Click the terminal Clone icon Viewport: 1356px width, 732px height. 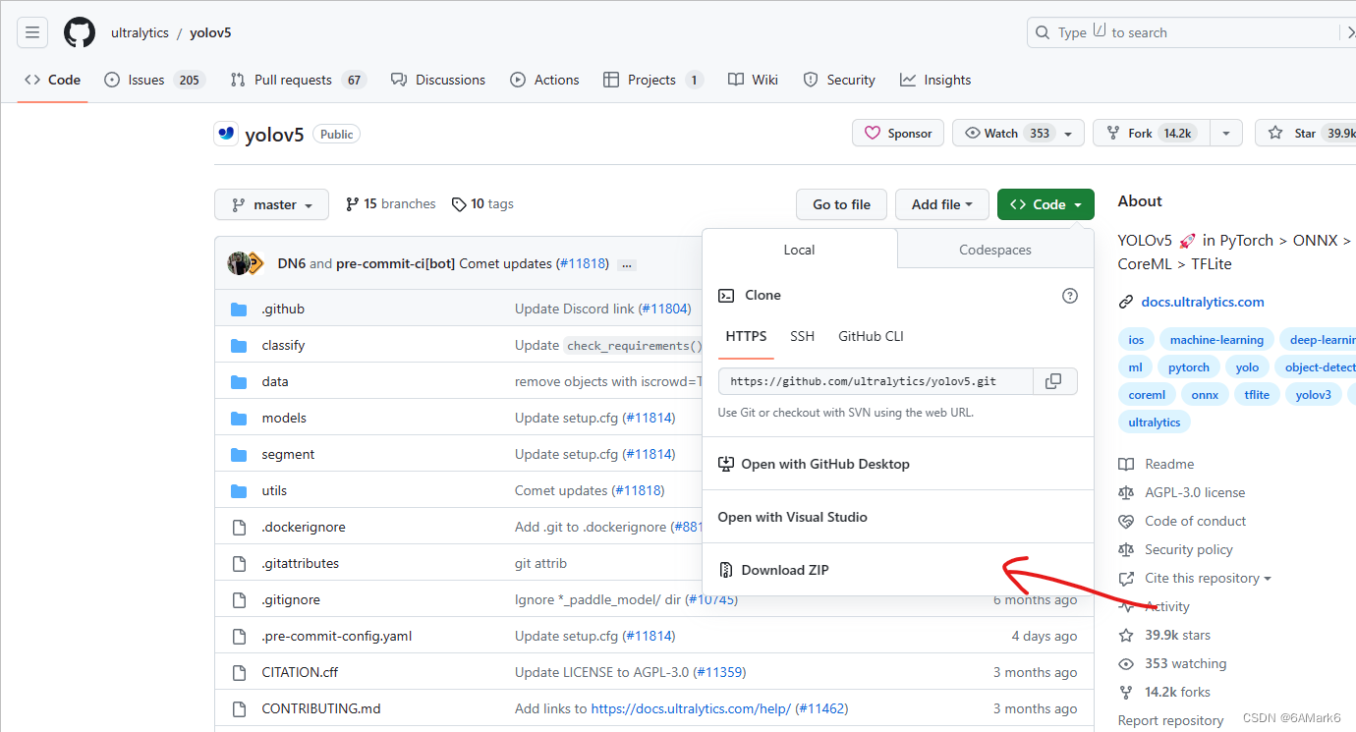tap(726, 295)
